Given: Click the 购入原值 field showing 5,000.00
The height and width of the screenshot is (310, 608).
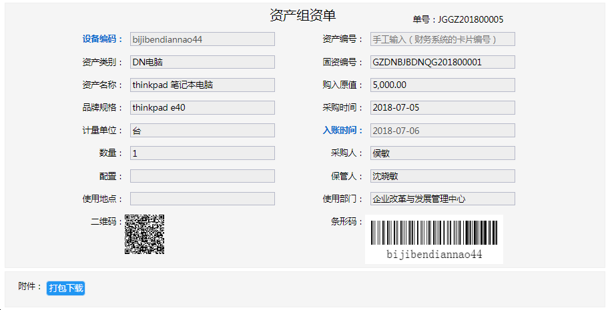Looking at the screenshot, I should 442,85.
